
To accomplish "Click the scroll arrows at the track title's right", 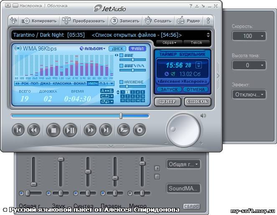I will (x=208, y=35).
